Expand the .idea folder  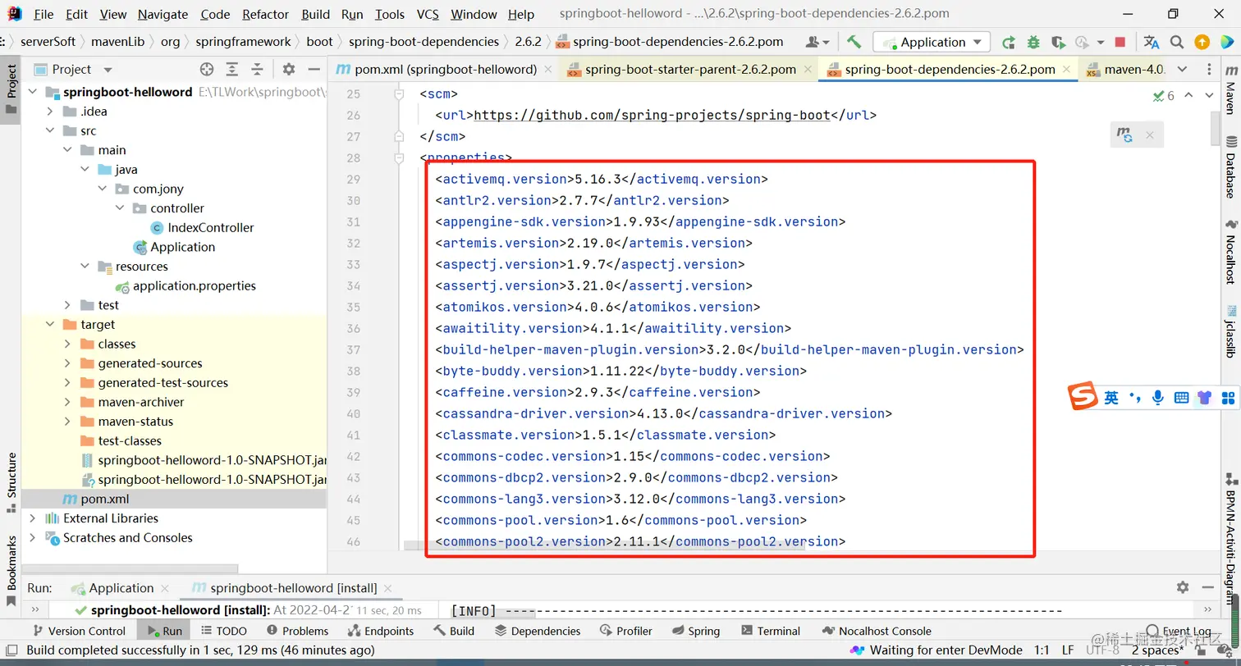50,112
